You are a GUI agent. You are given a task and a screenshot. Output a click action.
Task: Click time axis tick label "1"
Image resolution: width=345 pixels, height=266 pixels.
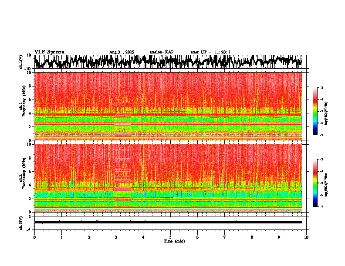[61, 237]
